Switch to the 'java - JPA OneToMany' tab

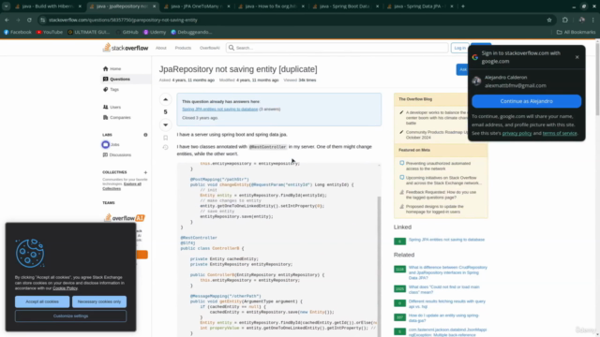197,7
